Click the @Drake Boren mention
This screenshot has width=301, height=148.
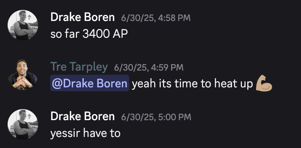pyautogui.click(x=90, y=83)
